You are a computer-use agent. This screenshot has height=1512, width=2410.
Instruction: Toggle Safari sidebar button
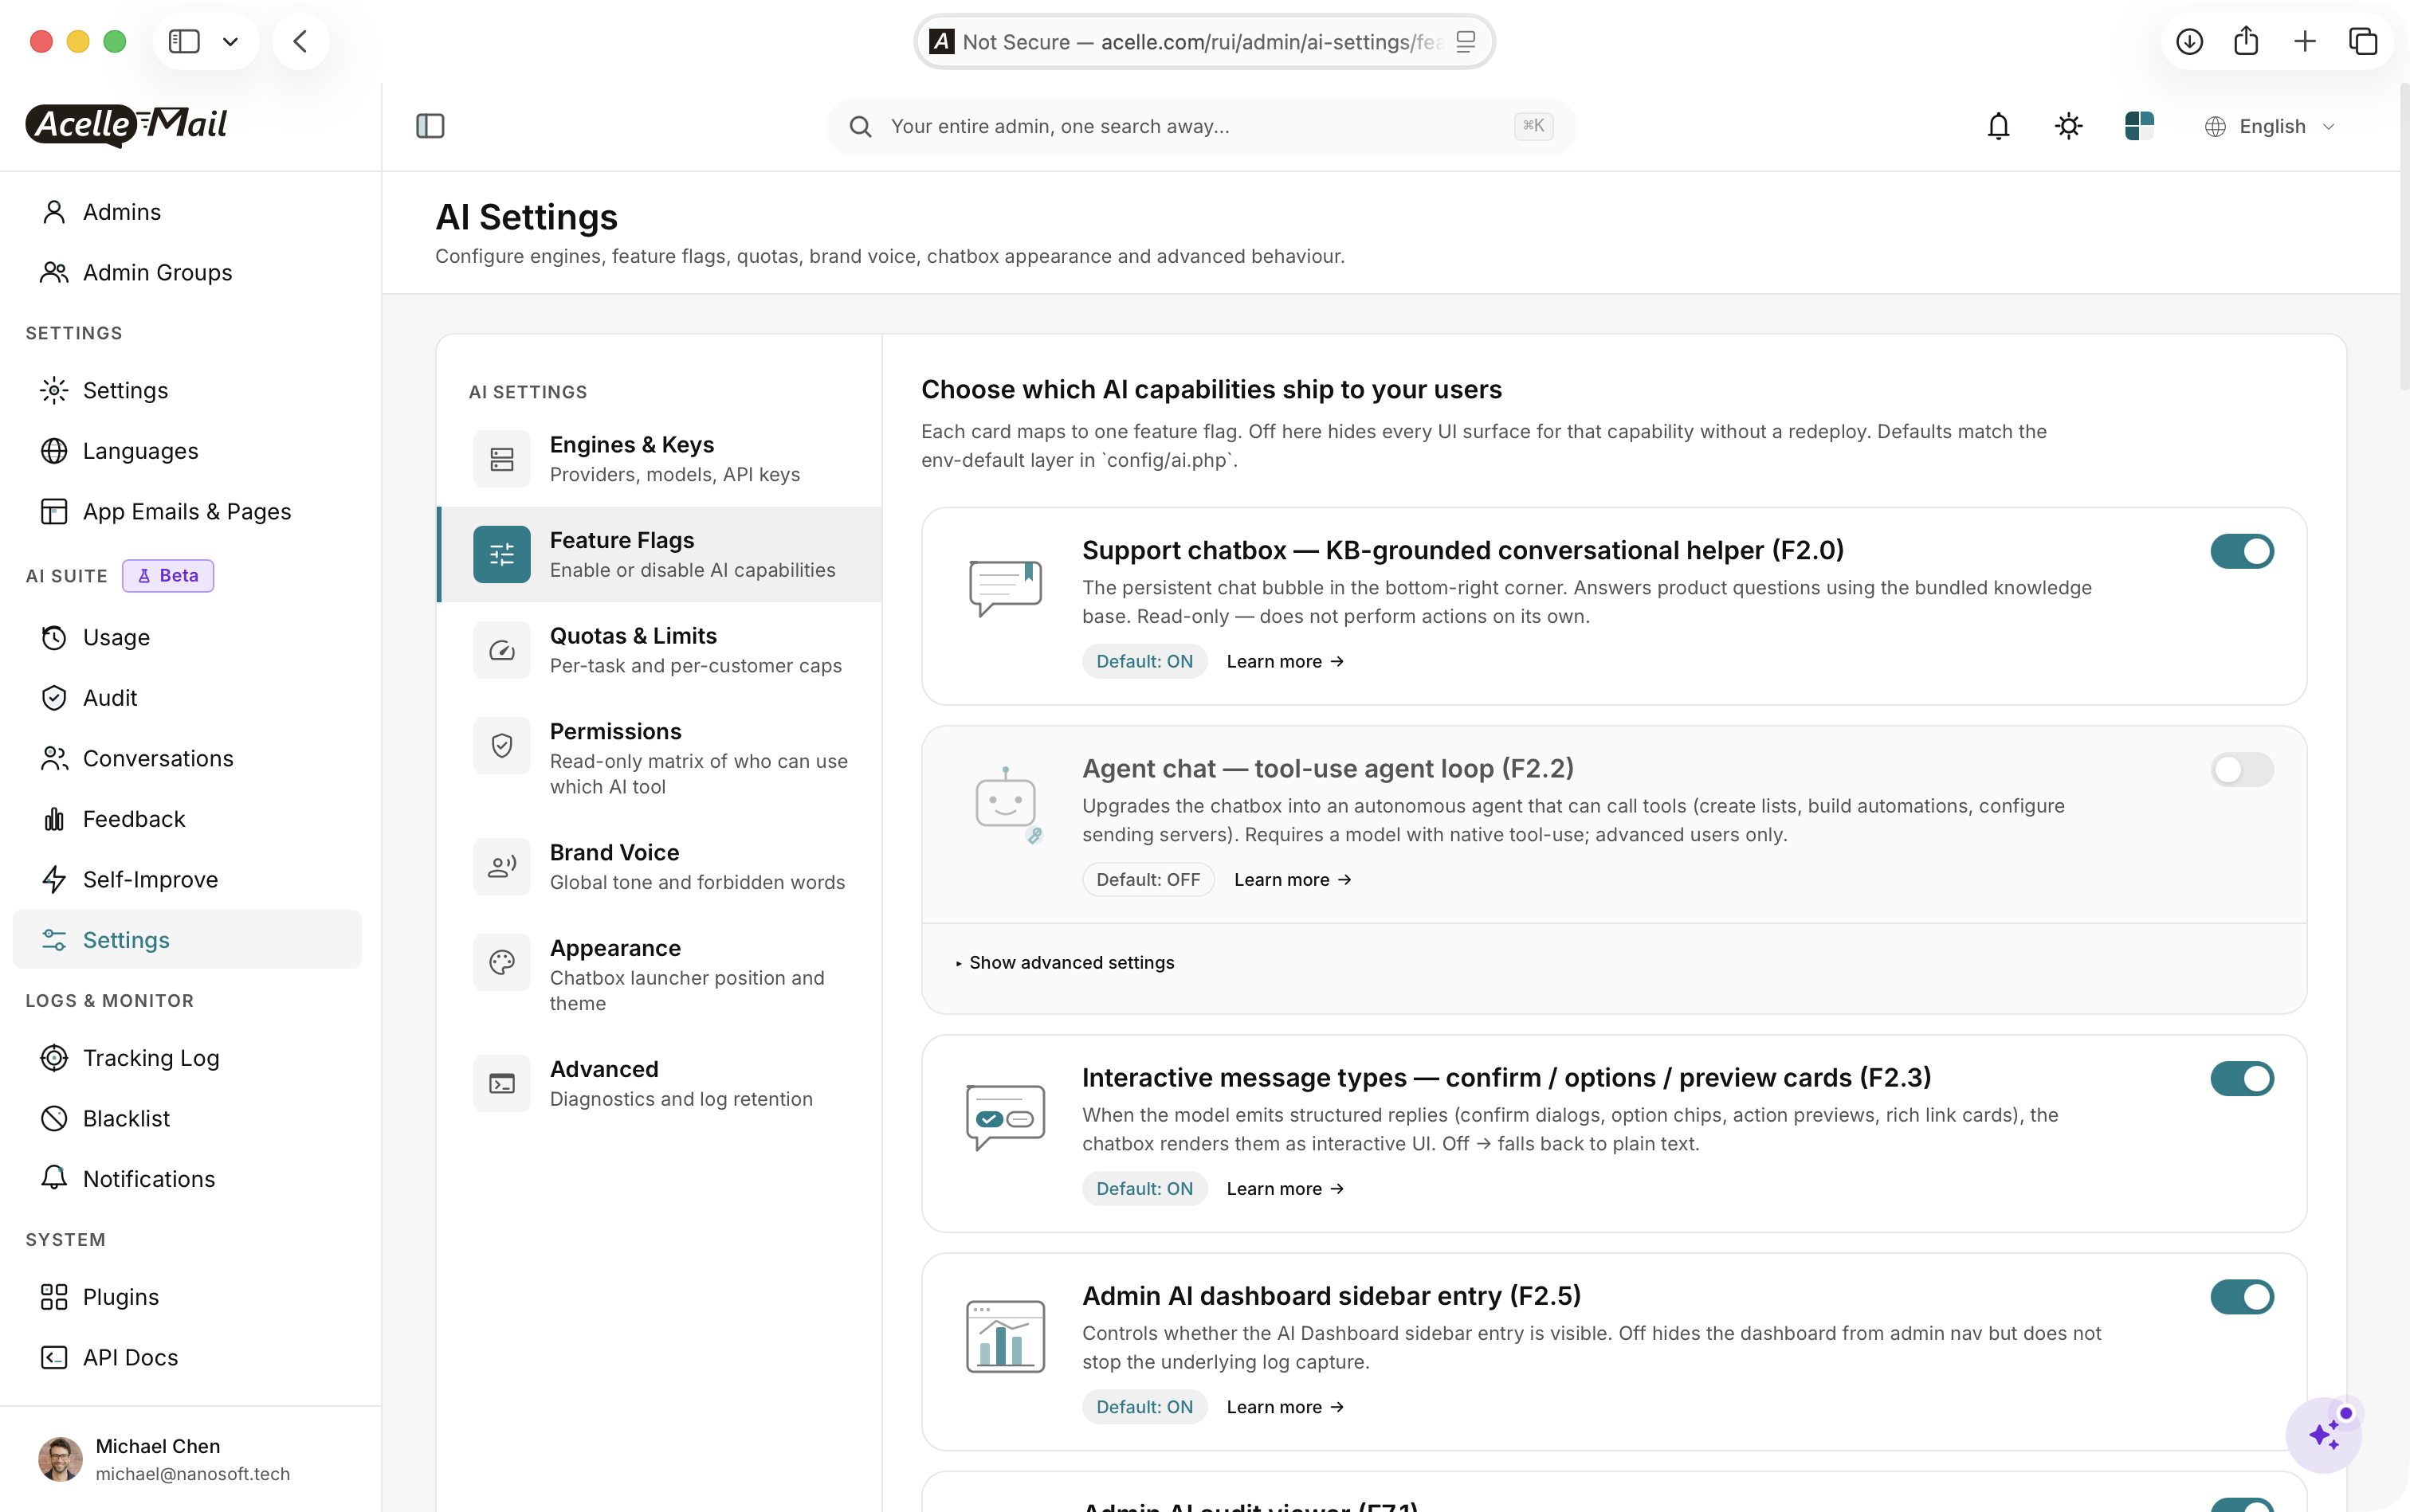(184, 41)
